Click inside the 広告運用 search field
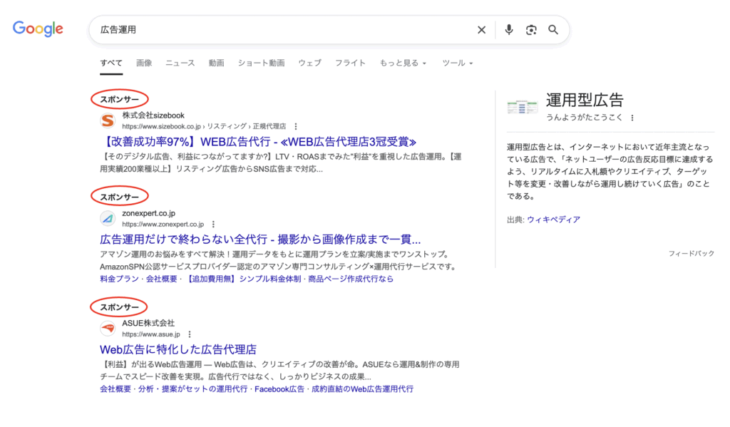Image resolution: width=730 pixels, height=427 pixels. (285, 30)
